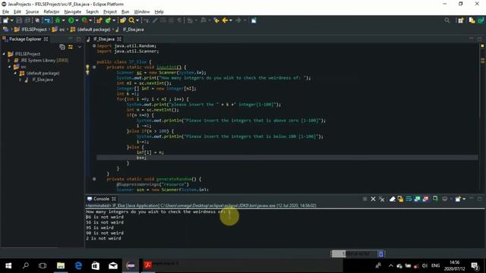The height and width of the screenshot is (273, 486).
Task: Click Open Console icon in console toolbar
Action: coord(458,199)
